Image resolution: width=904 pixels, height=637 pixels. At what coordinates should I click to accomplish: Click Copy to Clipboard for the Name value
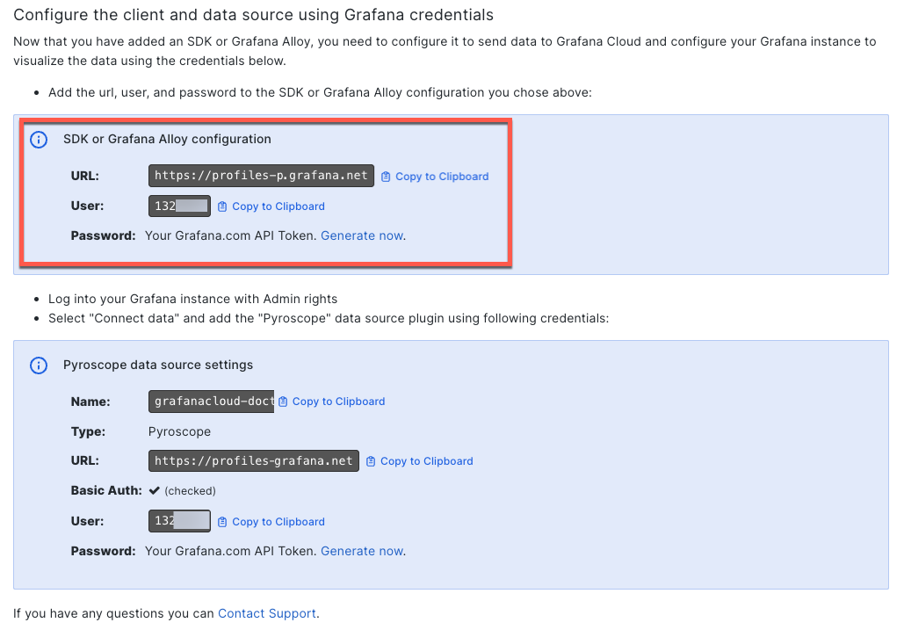coord(337,401)
